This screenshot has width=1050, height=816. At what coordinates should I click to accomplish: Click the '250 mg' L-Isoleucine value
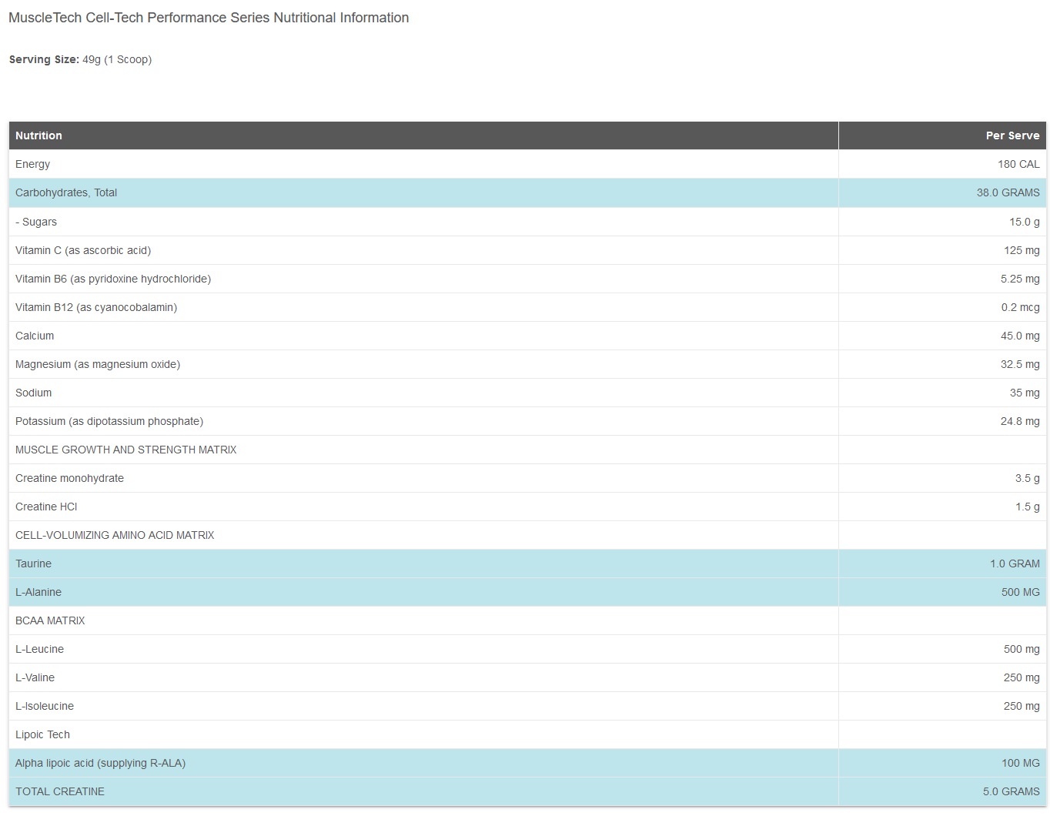1022,706
